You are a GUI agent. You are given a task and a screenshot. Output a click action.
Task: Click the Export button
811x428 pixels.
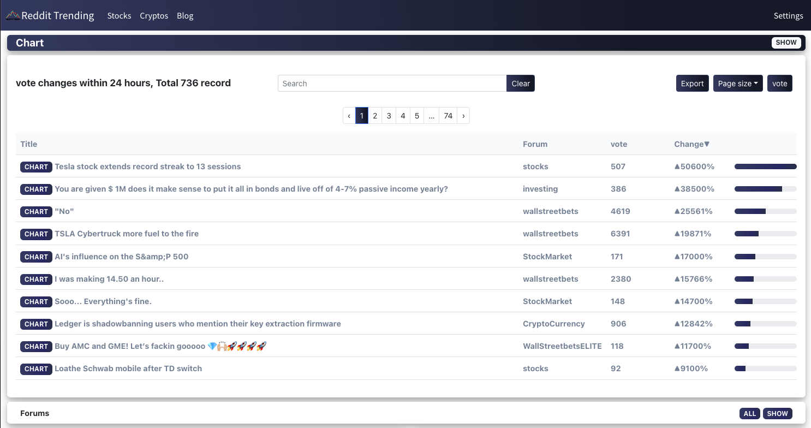(692, 84)
